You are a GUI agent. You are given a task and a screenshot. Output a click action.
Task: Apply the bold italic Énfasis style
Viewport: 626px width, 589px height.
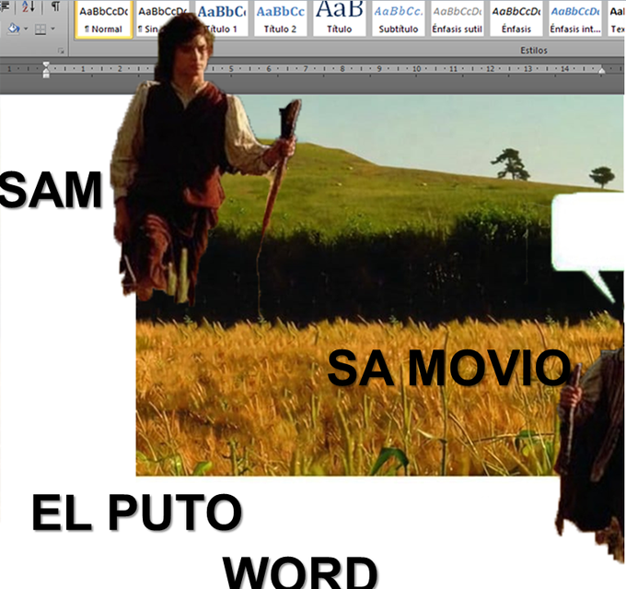(516, 19)
